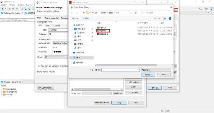Go up one folder with the up arrow
Viewport: 214px width, 113px height.
click(84, 13)
